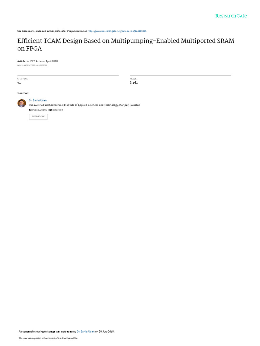Click the ResearchGate logo
The height and width of the screenshot is (346, 260).
(231, 16)
